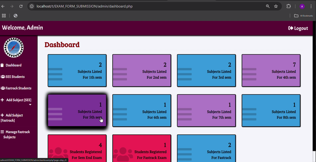316x162 pixels.
Task: Open 7th sem subjects card
Action: coord(206,110)
